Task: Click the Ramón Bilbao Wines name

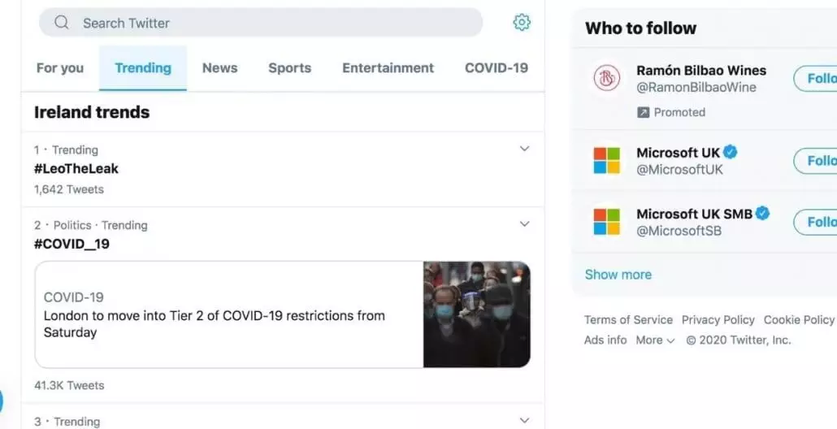Action: 700,70
